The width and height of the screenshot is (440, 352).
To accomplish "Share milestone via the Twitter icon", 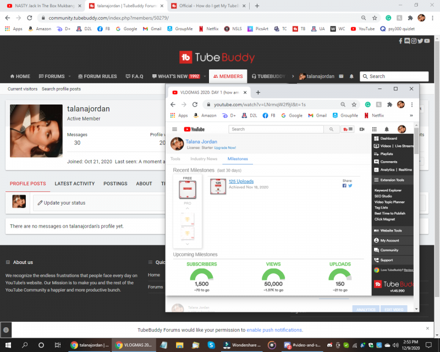I will [x=350, y=186].
